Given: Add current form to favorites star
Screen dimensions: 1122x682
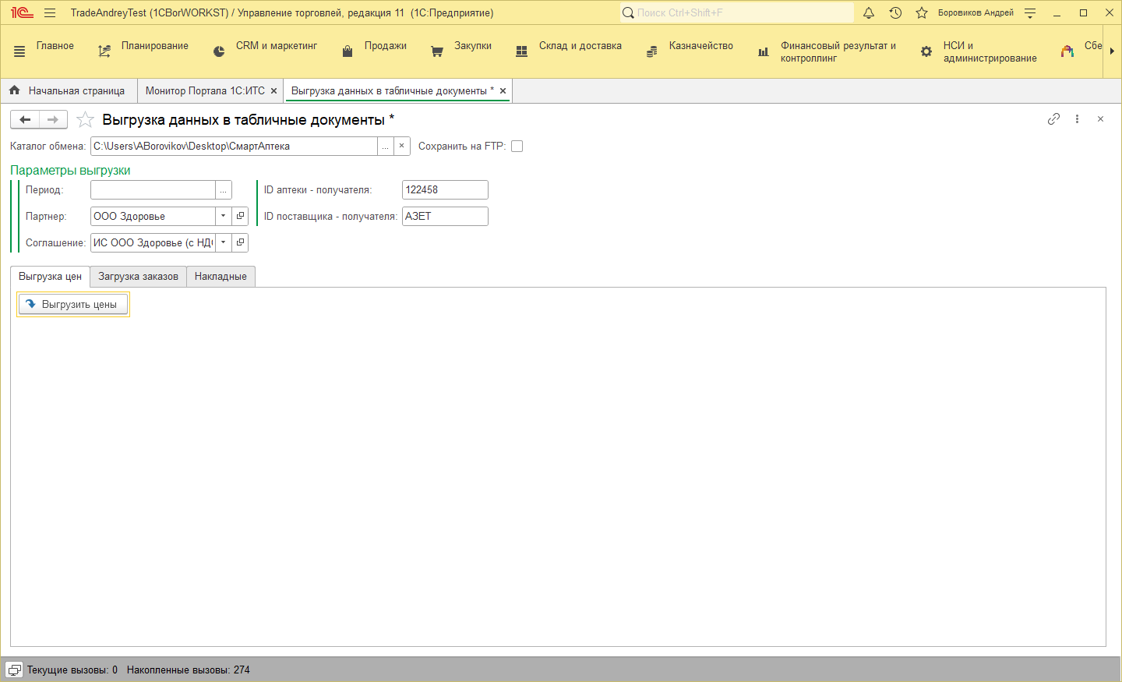Looking at the screenshot, I should [85, 120].
